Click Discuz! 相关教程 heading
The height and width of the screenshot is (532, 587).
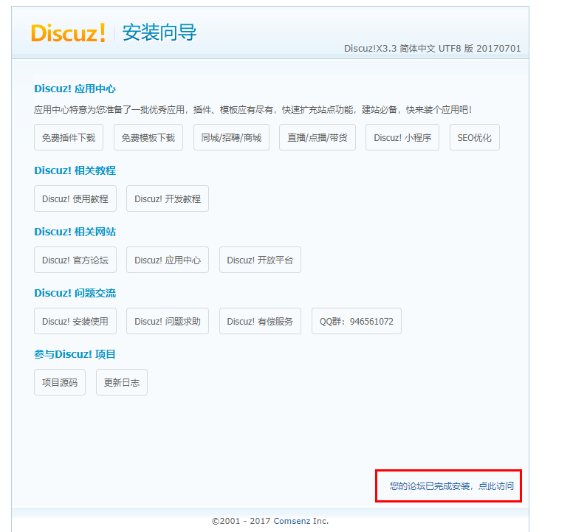tap(75, 170)
